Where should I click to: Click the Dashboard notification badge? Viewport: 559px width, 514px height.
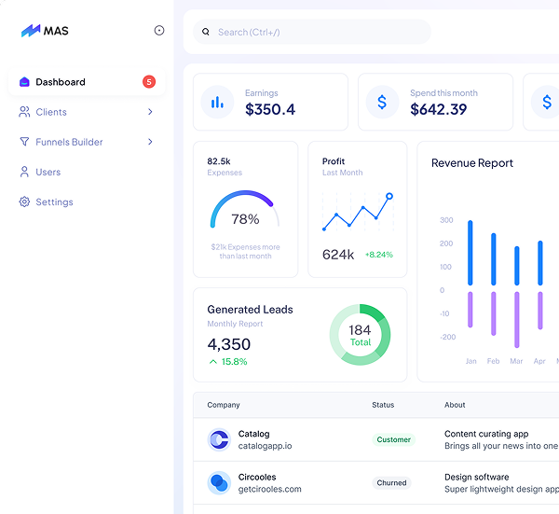click(x=149, y=82)
